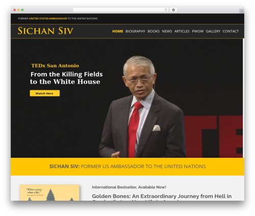
Task: Click the yellow banner 'SICHAN SIV: Former US Ambassador' text
Action: tap(127, 166)
